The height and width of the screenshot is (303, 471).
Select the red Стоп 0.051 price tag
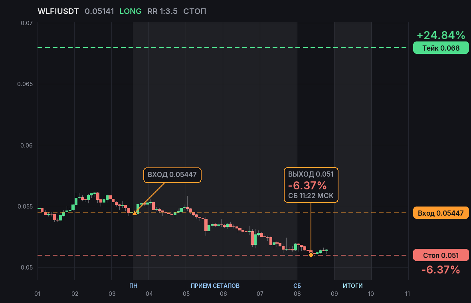(x=441, y=255)
